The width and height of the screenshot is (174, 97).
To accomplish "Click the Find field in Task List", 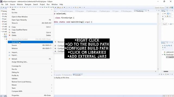I will (x=164, y=24).
